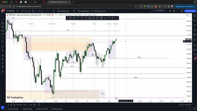Open the time zone clock (UTC+3)
Screen dimensions: 197x111
[x=185, y=105]
